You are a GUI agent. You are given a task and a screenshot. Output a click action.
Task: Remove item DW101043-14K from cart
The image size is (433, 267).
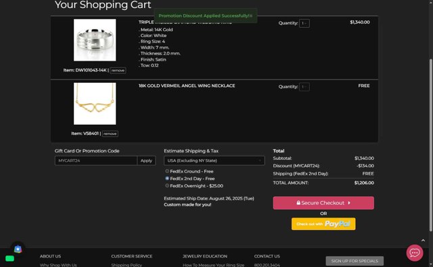(118, 71)
